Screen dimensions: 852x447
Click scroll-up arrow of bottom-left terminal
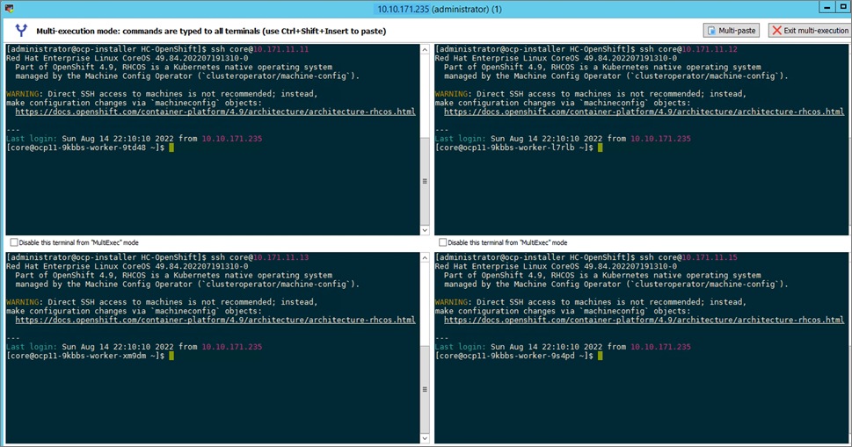click(x=425, y=257)
